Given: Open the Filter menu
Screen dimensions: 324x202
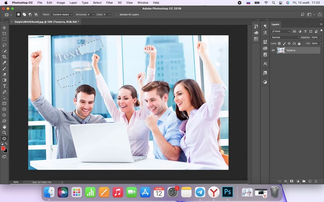Looking at the screenshot, I should [109, 3].
